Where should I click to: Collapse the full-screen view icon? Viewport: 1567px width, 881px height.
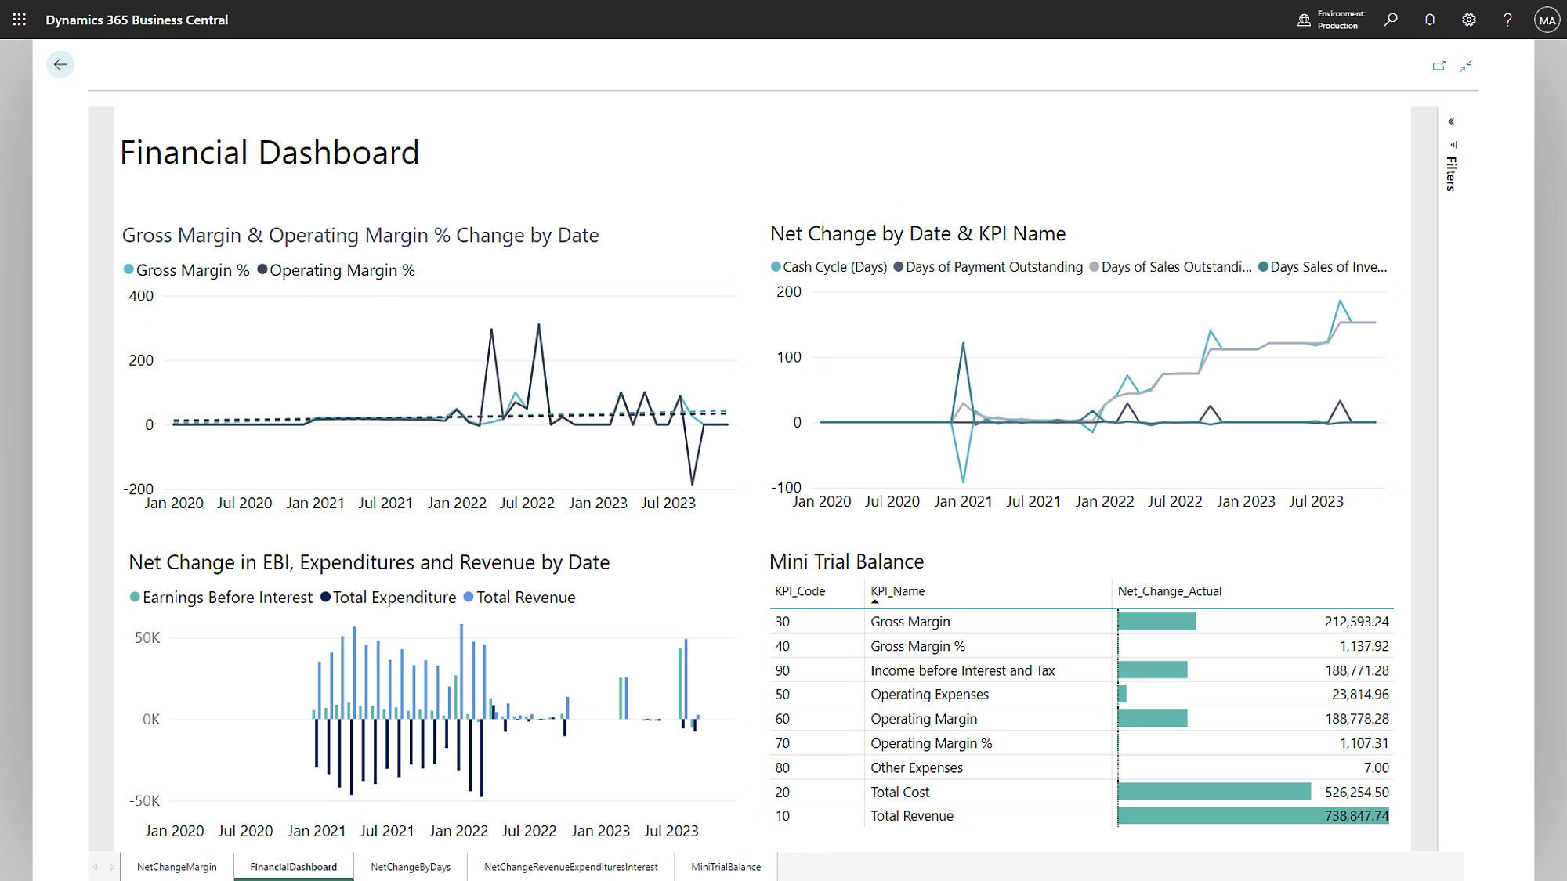[x=1466, y=67]
